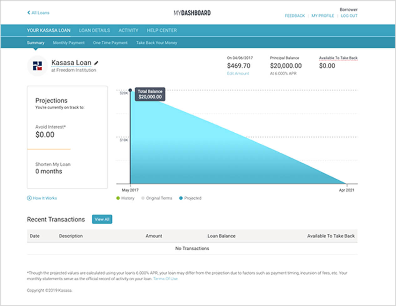Open the Terms Of Use link
This screenshot has width=396, height=306.
[x=165, y=279]
